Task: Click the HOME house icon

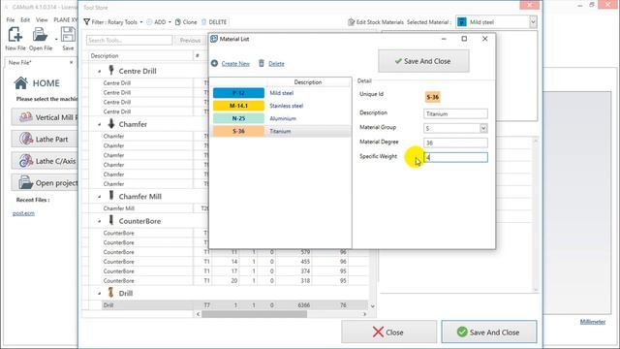Action: pyautogui.click(x=21, y=83)
